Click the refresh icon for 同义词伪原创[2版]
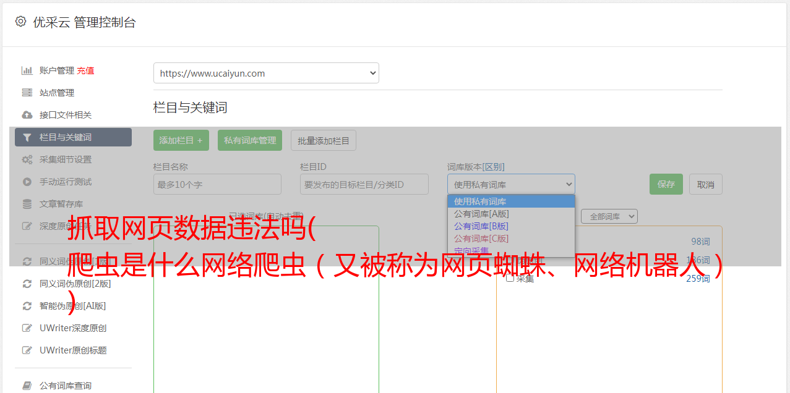Image resolution: width=790 pixels, height=393 pixels. click(x=27, y=284)
